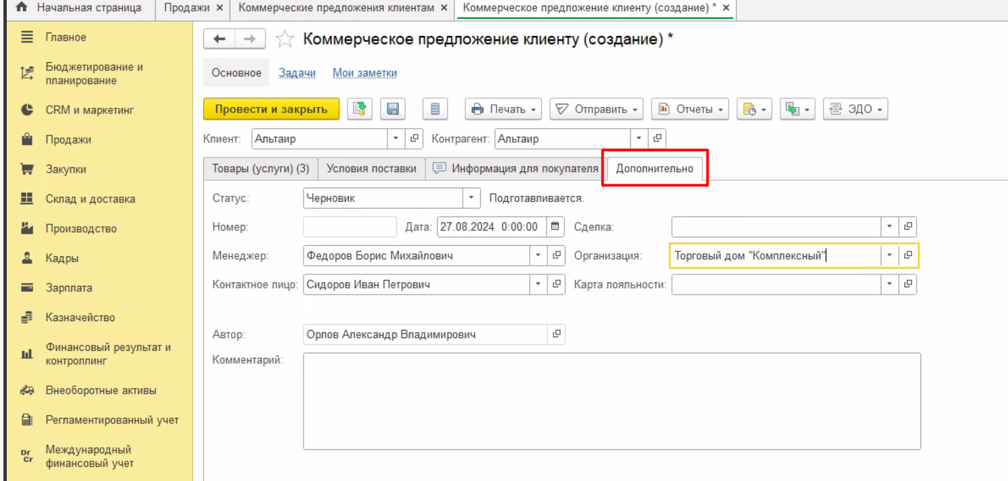Viewport: 1008px width, 481px height.
Task: Click into the Комментарий text area
Action: (x=611, y=400)
